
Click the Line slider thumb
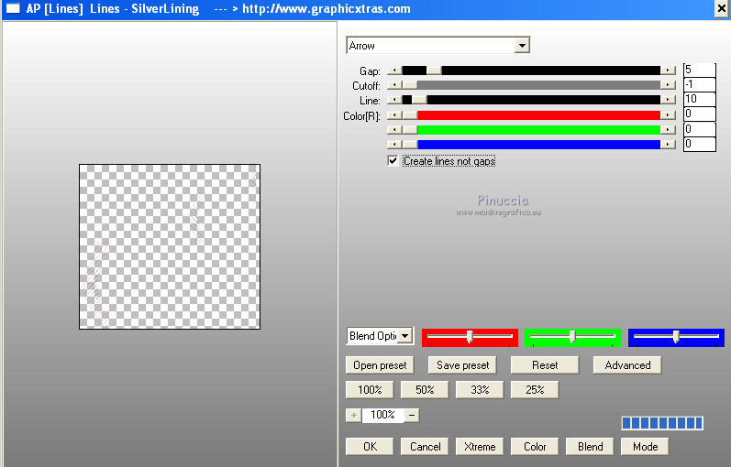tap(419, 100)
